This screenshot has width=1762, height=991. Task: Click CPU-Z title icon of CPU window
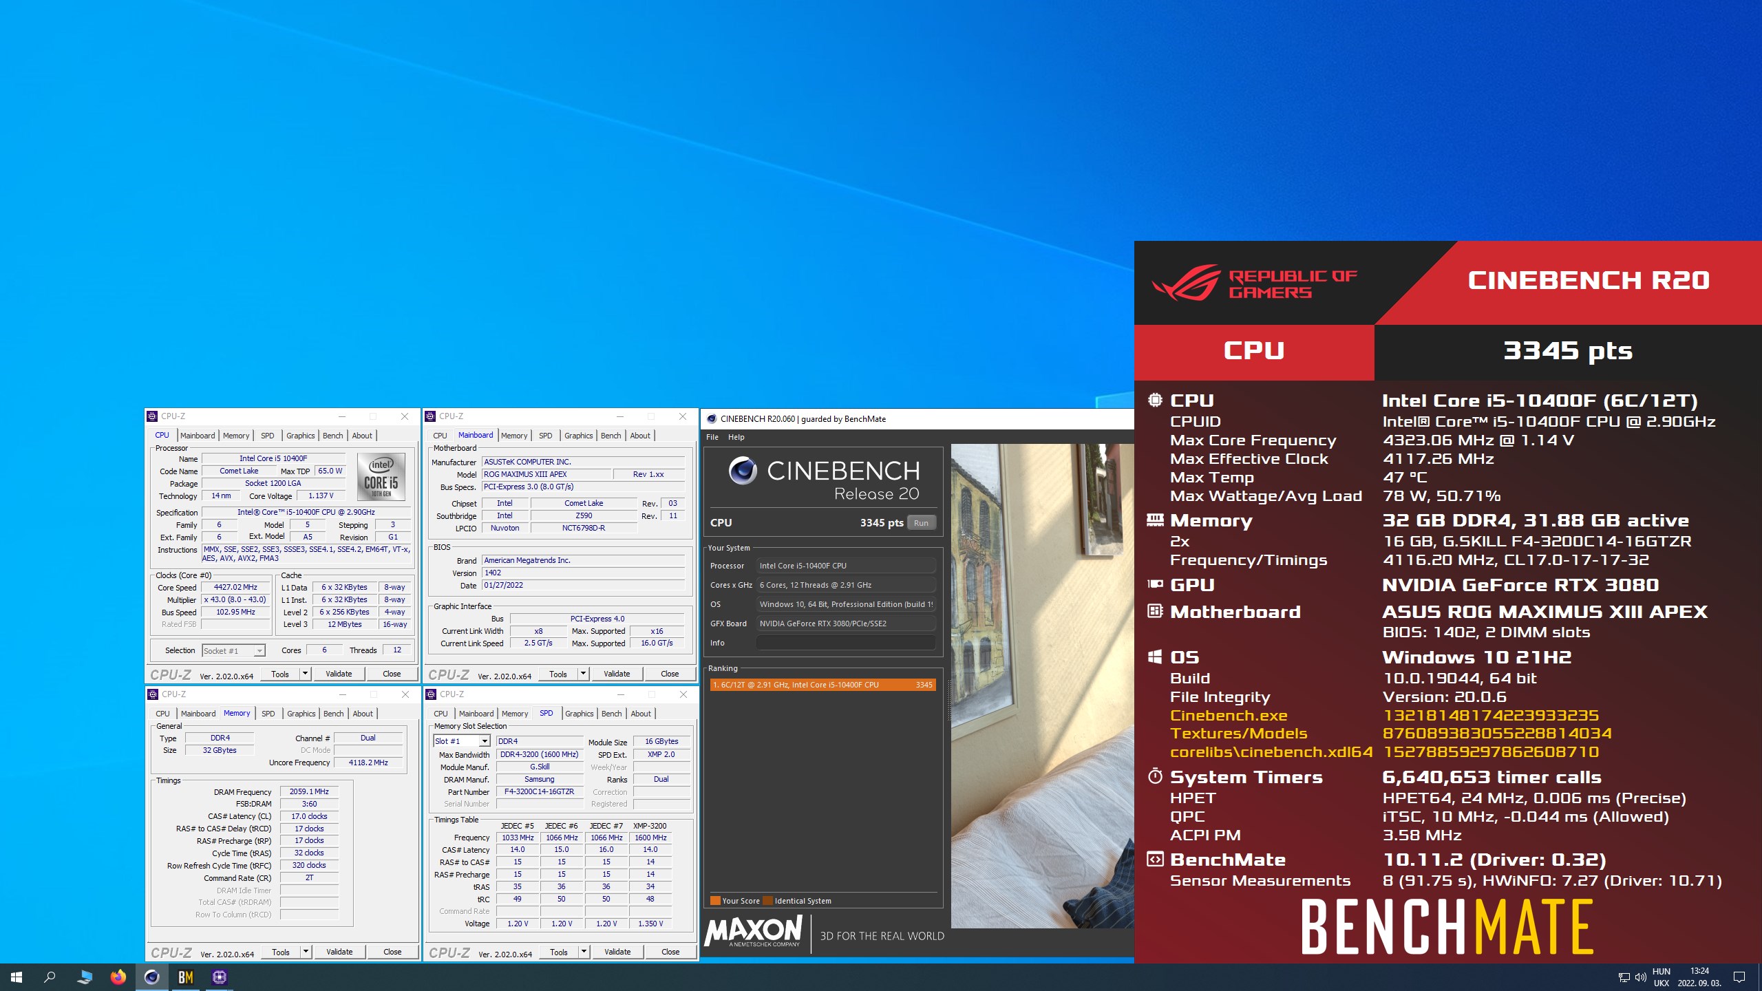pyautogui.click(x=153, y=416)
